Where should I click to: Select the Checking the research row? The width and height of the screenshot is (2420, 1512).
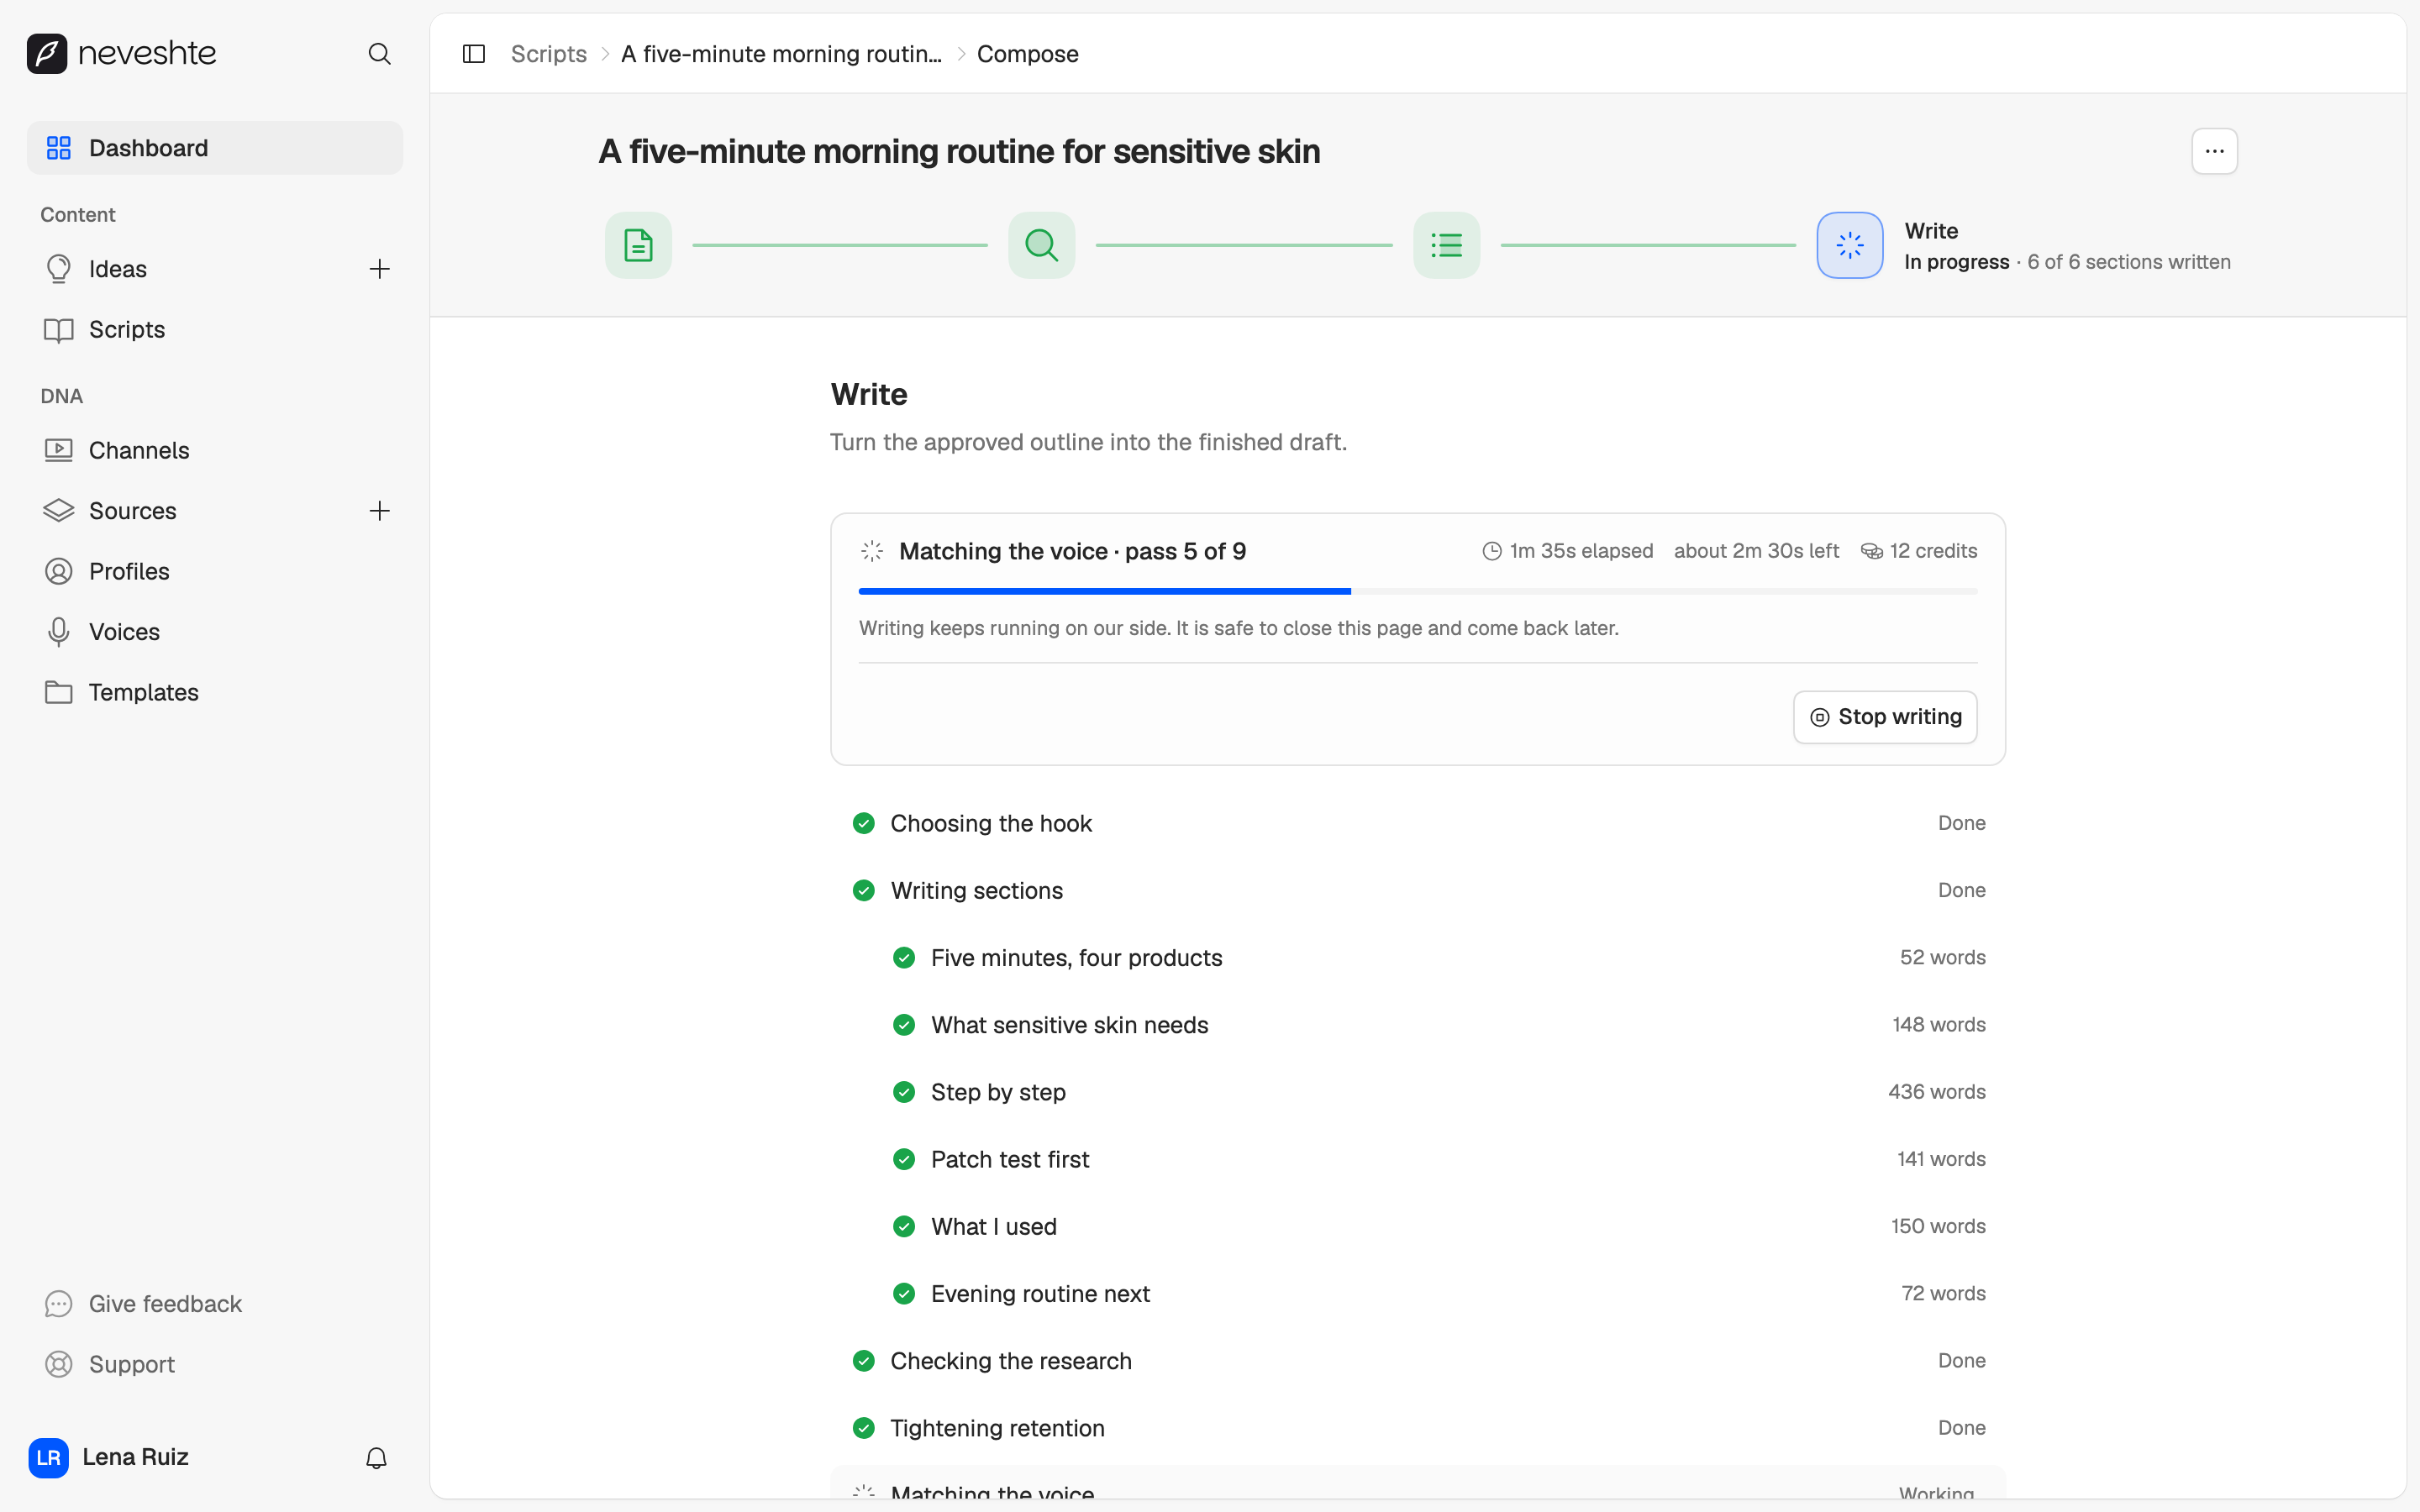[1418, 1361]
